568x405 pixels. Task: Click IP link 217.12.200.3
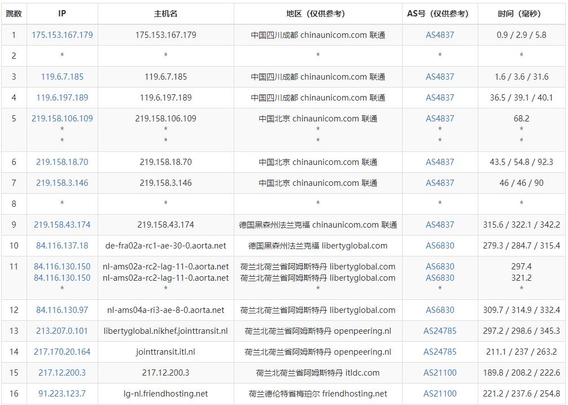[x=62, y=373]
